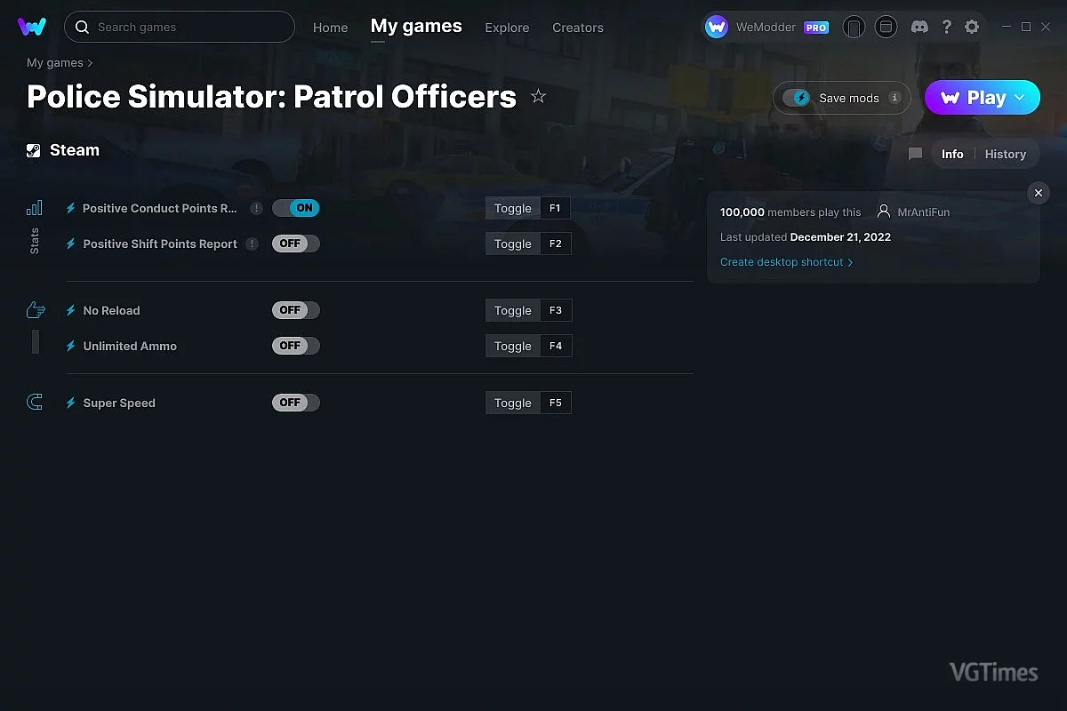
Task: Change the F2 hotkey binding
Action: click(556, 244)
